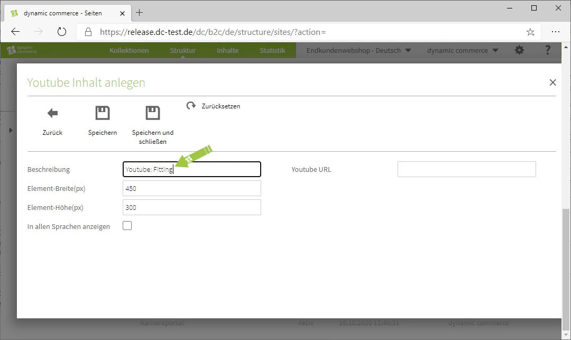Open the Kollektionen menu
Image resolution: width=571 pixels, height=340 pixels.
129,50
